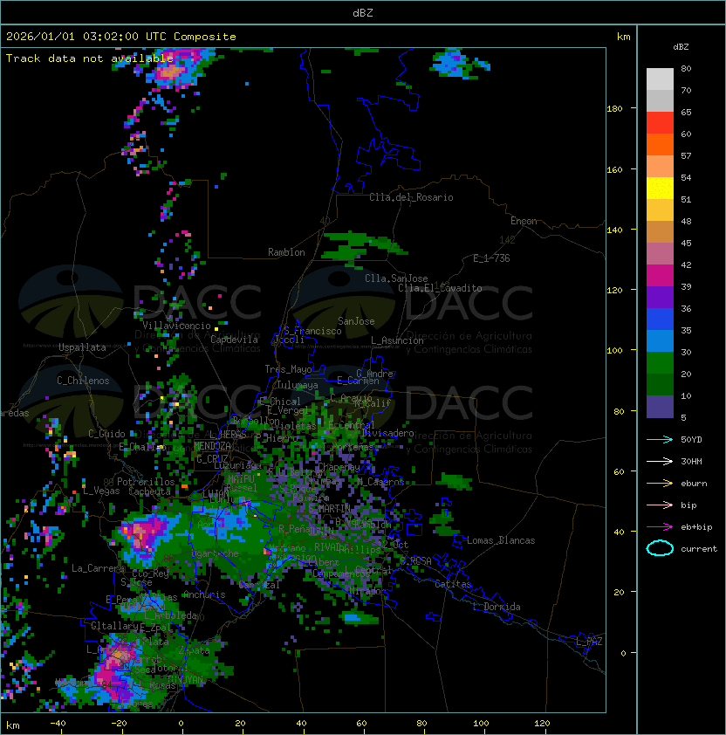Click the 'Capdevila' place label
This screenshot has height=735, width=726.
coord(234,340)
